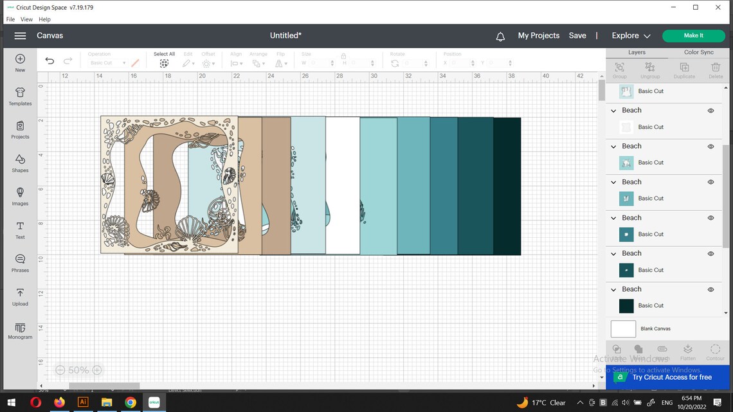Open the notifications bell

500,37
